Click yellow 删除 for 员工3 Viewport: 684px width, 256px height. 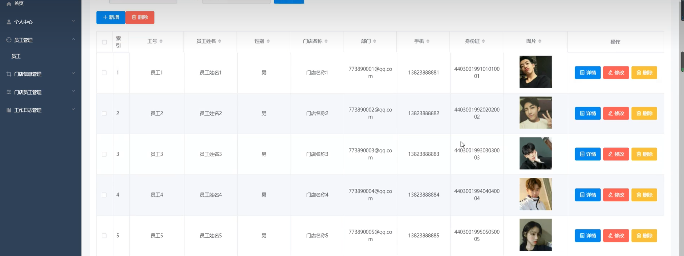pos(644,154)
